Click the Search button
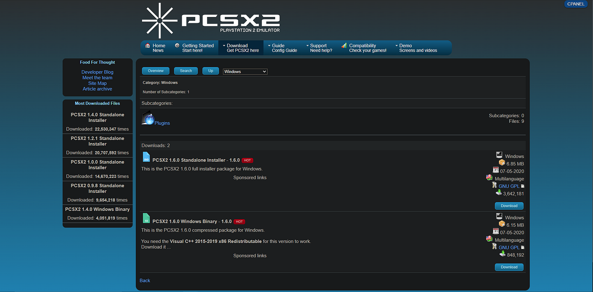 (186, 71)
